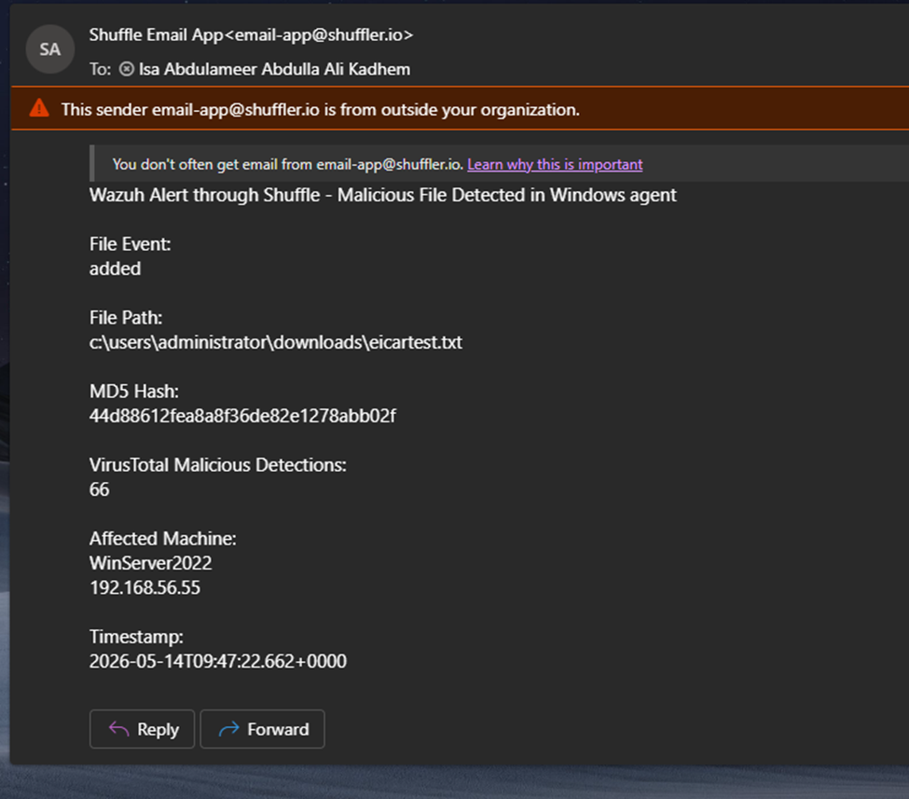Screen dimensions: 909x799
Task: Click the blue forward arrow icon
Action: point(229,729)
